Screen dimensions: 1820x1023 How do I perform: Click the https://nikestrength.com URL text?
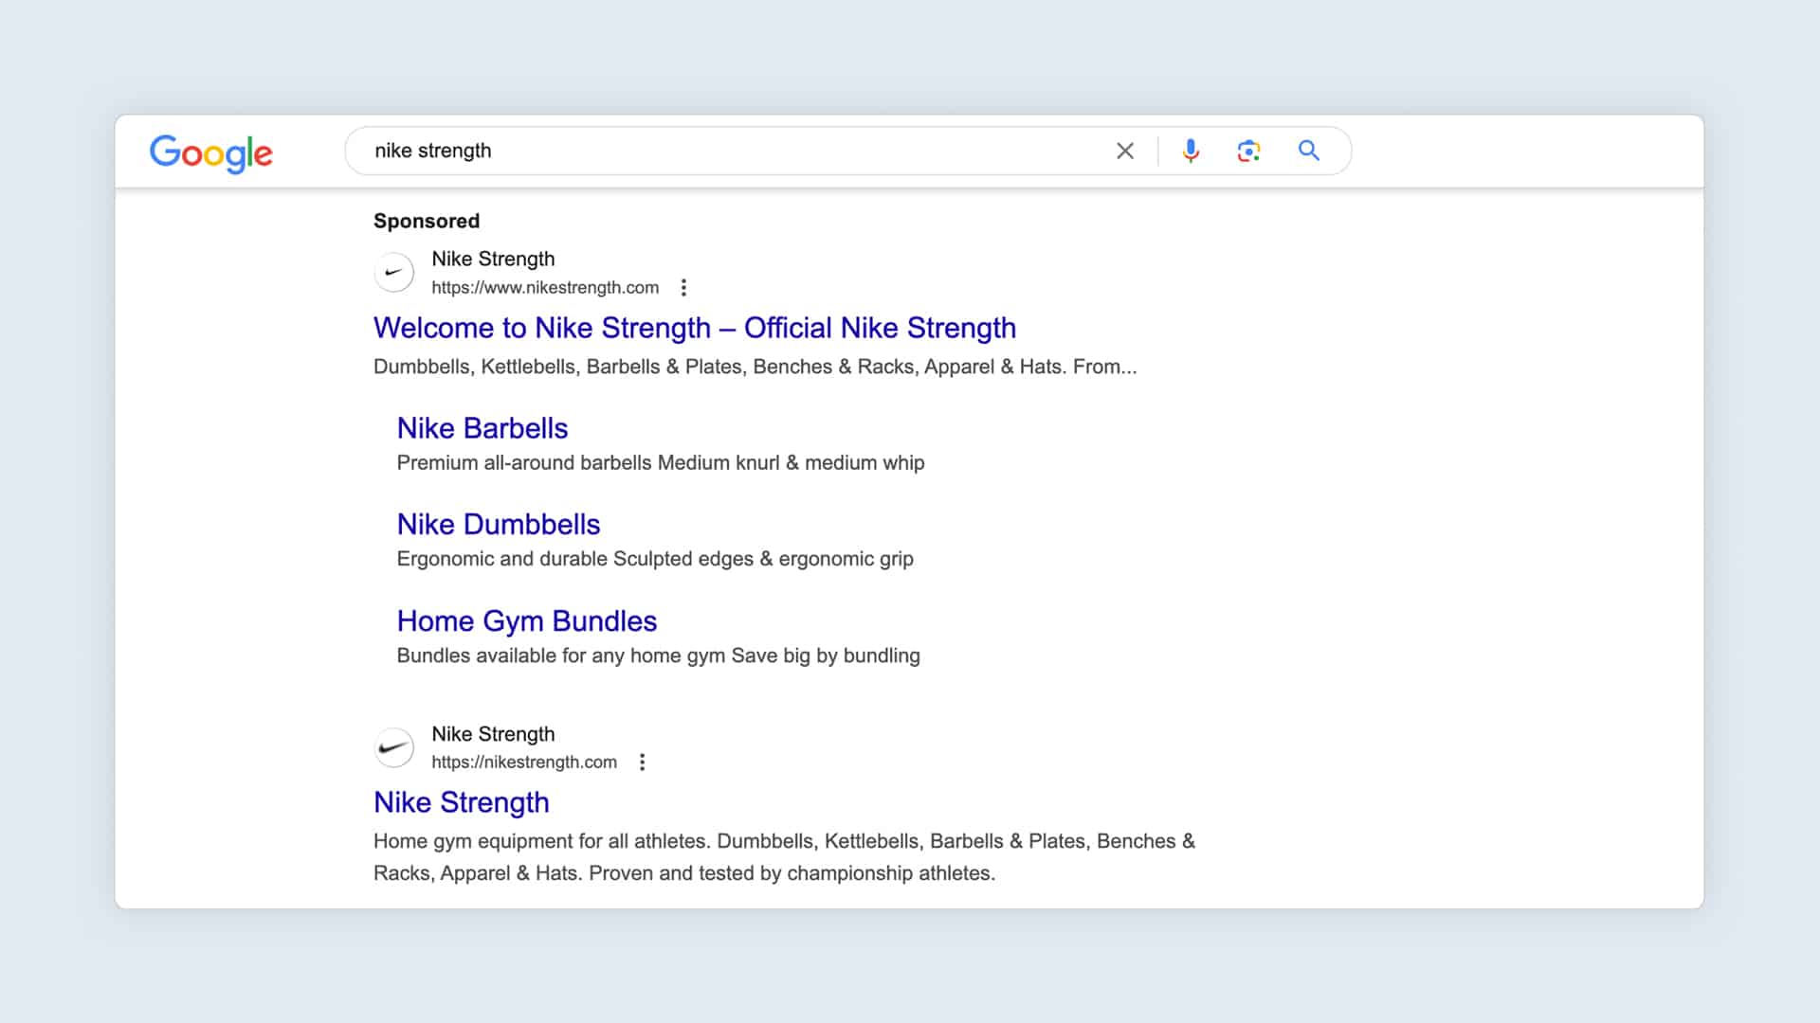[524, 762]
